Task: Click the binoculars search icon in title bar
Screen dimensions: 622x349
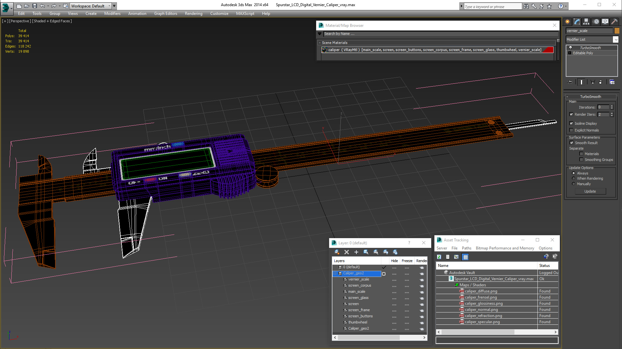Action: [526, 6]
